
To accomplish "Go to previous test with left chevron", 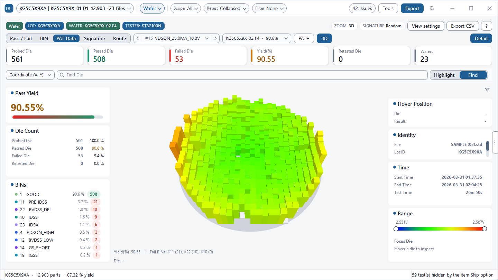I will (x=138, y=38).
